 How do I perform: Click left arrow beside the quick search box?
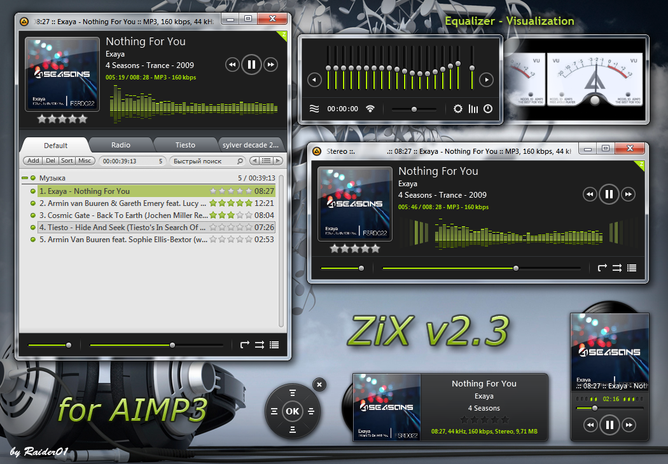pos(254,161)
